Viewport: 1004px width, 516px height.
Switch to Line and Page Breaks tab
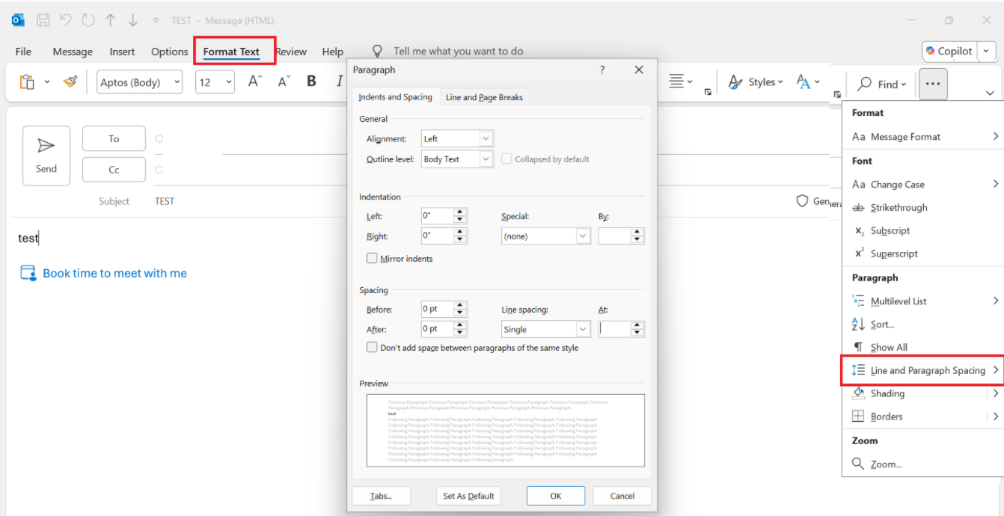[x=484, y=97]
